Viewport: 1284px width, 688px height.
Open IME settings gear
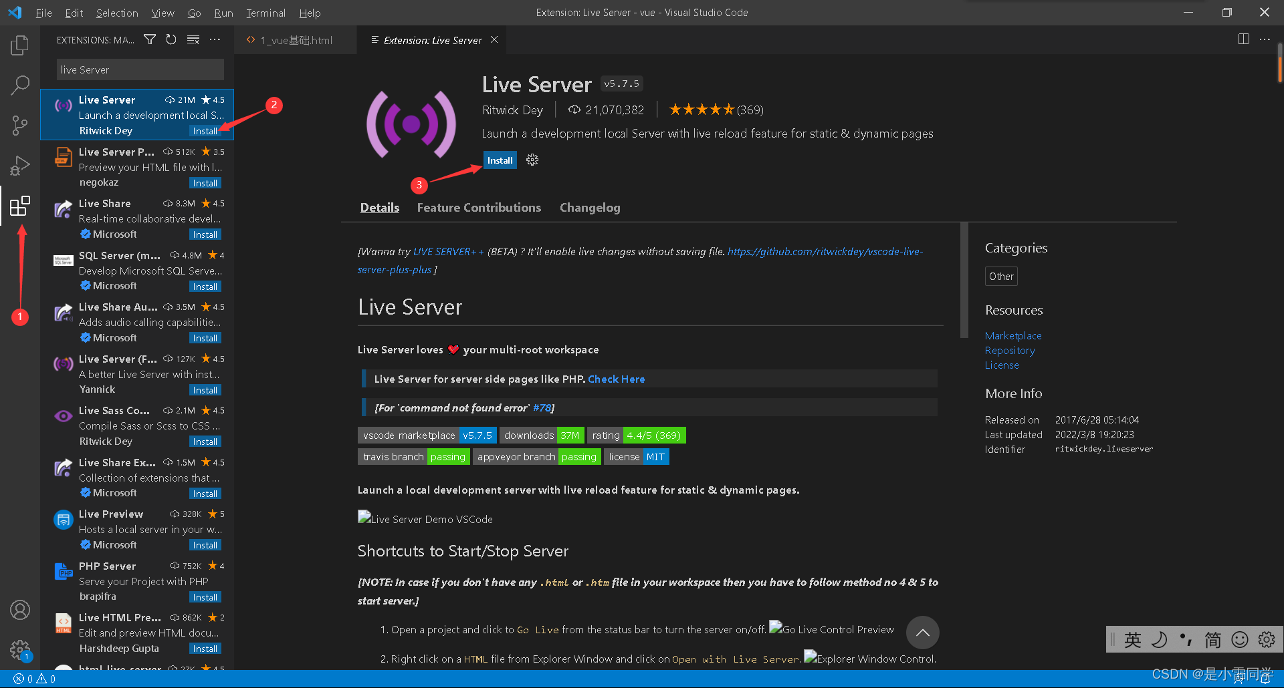tap(1267, 640)
